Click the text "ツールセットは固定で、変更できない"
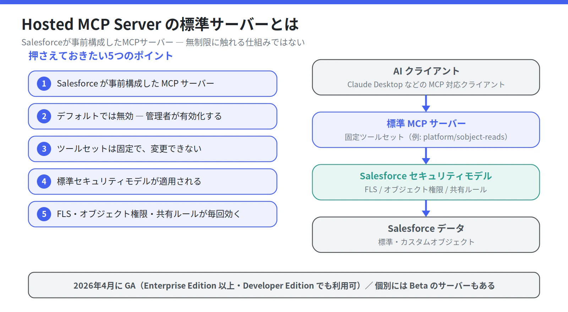568x312 pixels. [x=129, y=149]
